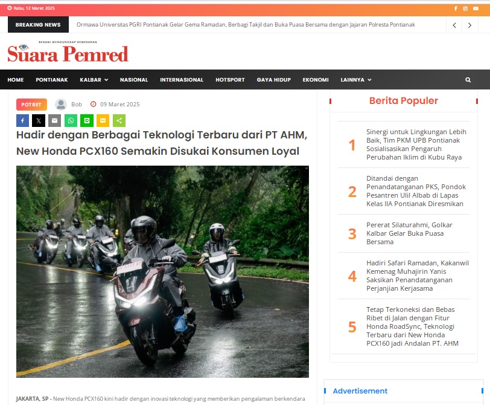Go to the Home menu item
The height and width of the screenshot is (405, 490).
(16, 80)
